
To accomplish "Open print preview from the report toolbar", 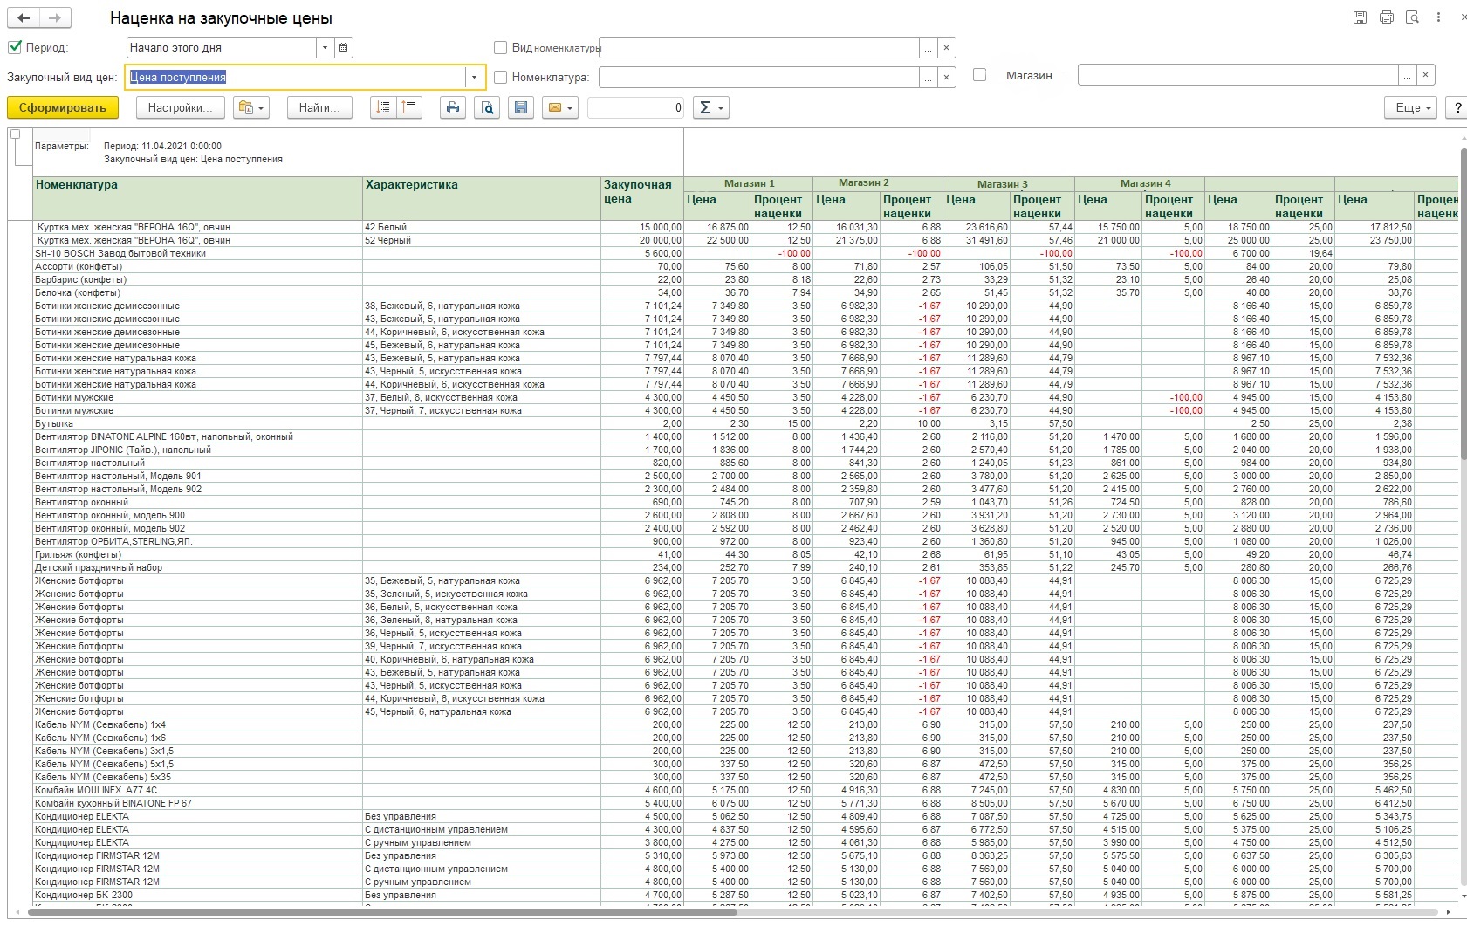I will point(487,108).
